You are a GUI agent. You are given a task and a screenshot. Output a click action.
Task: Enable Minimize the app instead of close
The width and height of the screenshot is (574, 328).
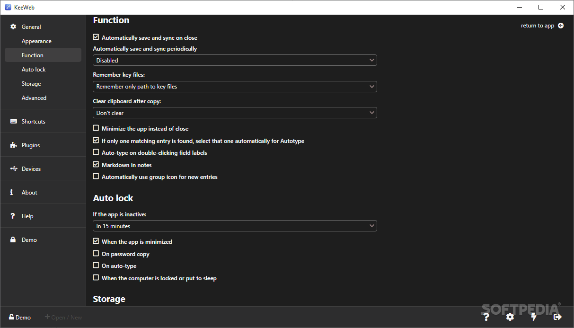(96, 128)
